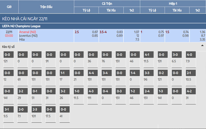
Task: Choose full-match handicap odds 0.87
Action: coord(95,32)
